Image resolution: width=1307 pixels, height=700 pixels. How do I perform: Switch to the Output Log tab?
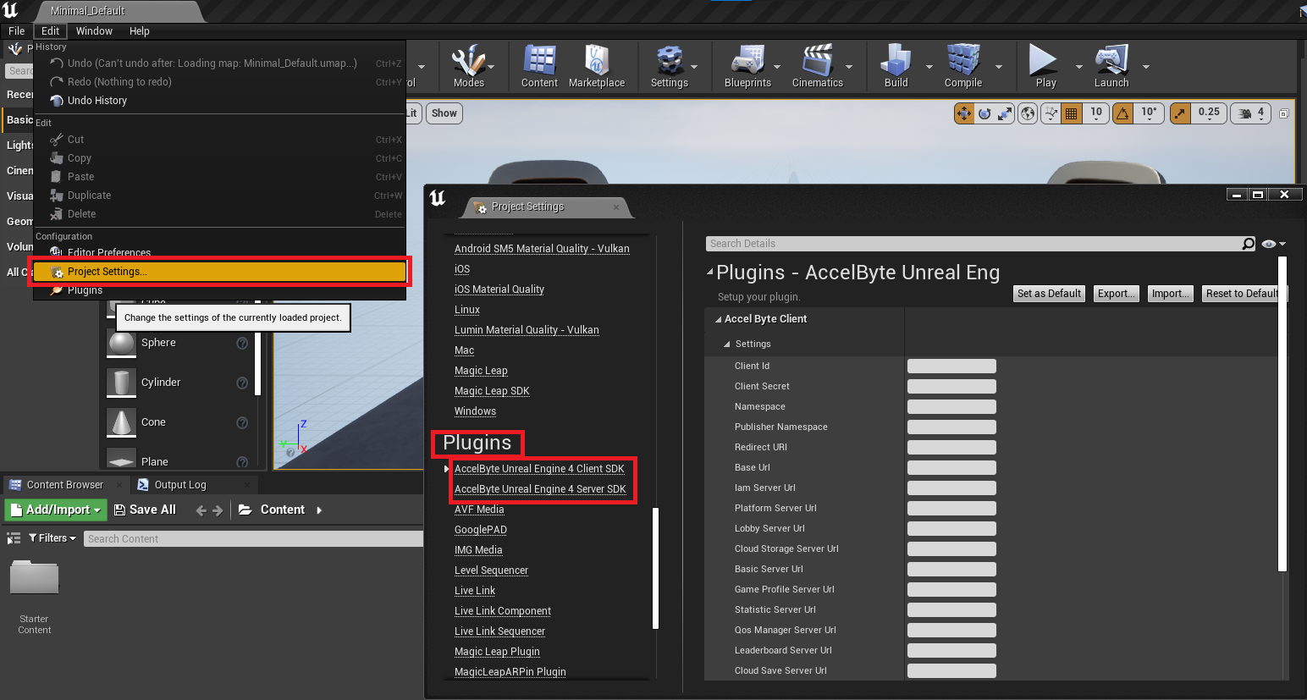tap(180, 485)
